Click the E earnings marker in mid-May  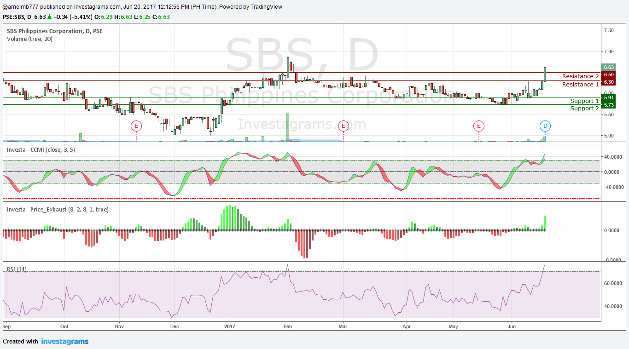[x=479, y=126]
